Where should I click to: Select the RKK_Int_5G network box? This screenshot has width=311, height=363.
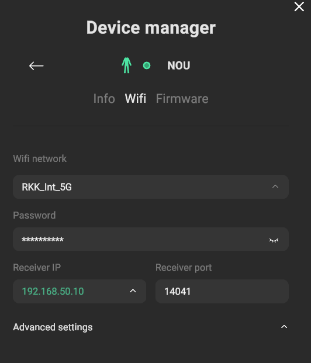[x=151, y=187]
